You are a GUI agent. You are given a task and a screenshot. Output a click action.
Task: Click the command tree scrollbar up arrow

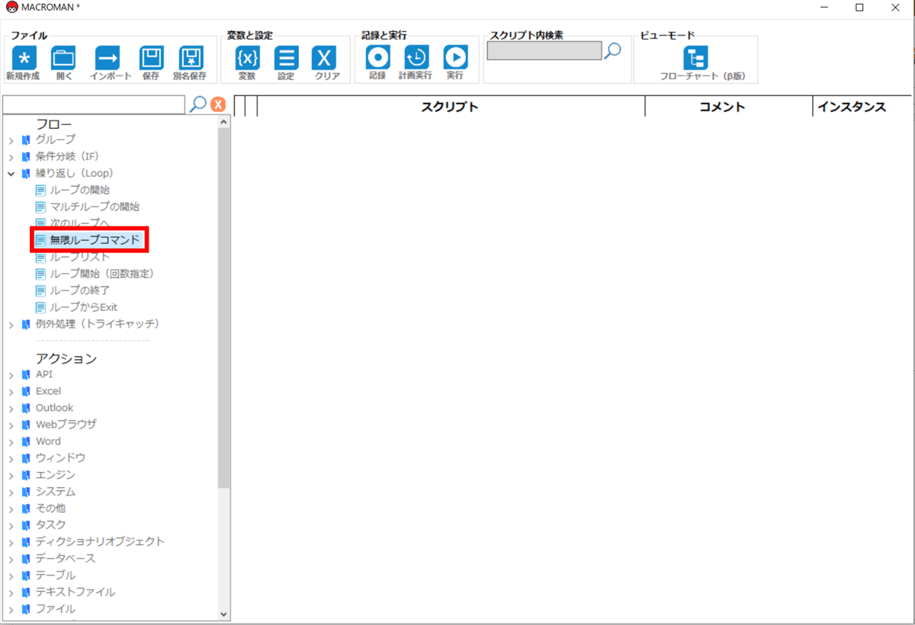point(223,122)
